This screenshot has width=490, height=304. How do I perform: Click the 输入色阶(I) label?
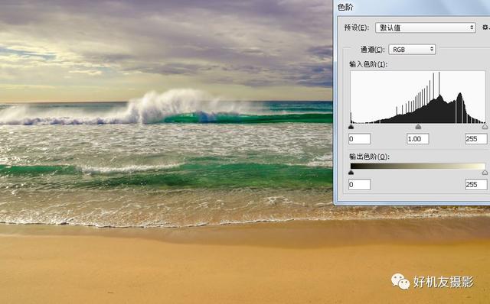click(368, 64)
